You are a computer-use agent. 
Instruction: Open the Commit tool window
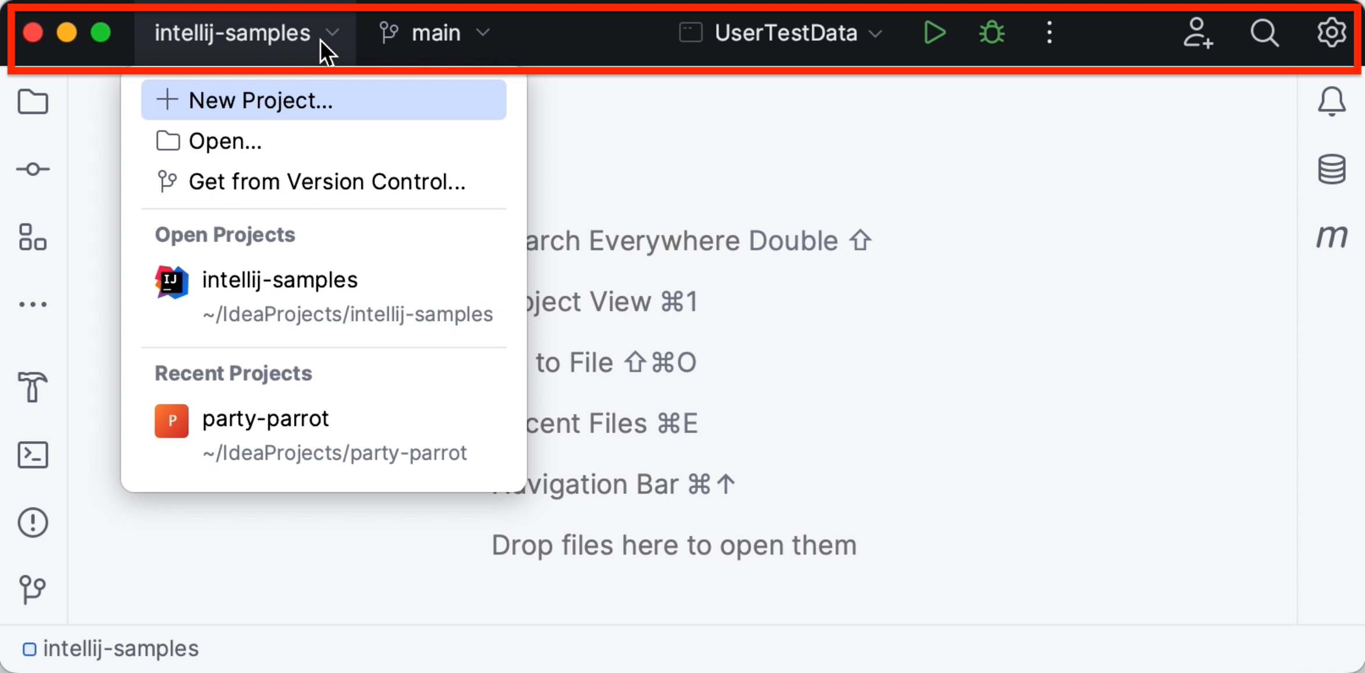(33, 169)
